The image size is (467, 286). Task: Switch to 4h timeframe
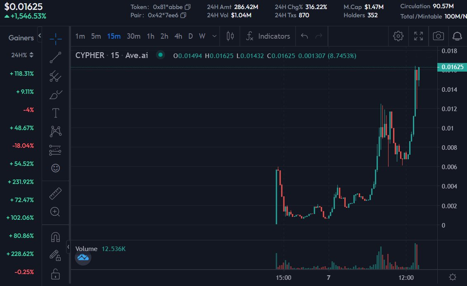178,36
